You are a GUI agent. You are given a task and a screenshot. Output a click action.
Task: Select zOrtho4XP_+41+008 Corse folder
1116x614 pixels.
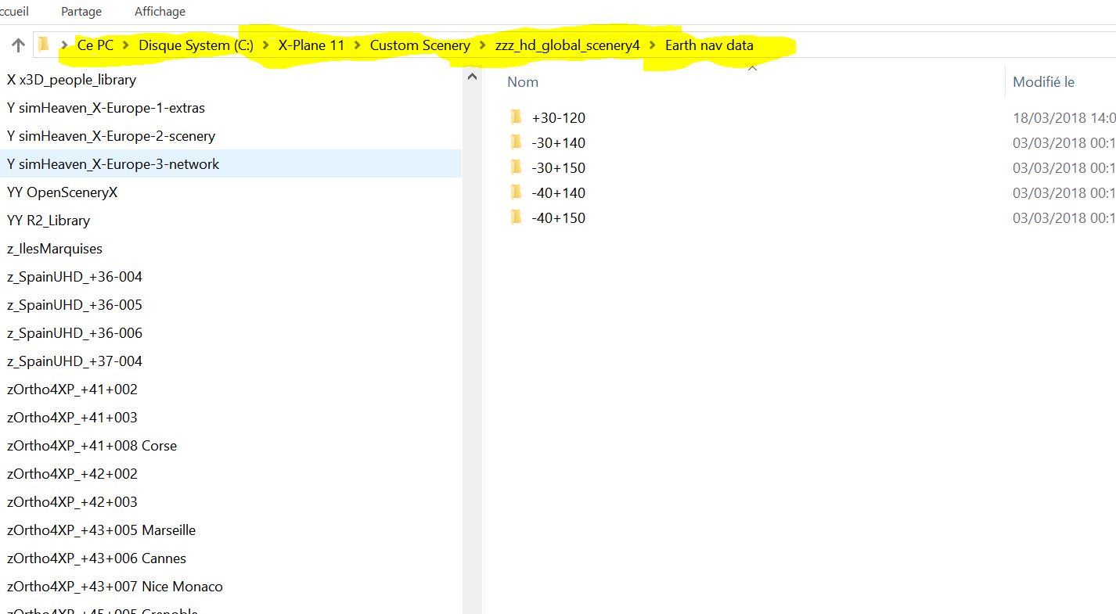click(92, 446)
